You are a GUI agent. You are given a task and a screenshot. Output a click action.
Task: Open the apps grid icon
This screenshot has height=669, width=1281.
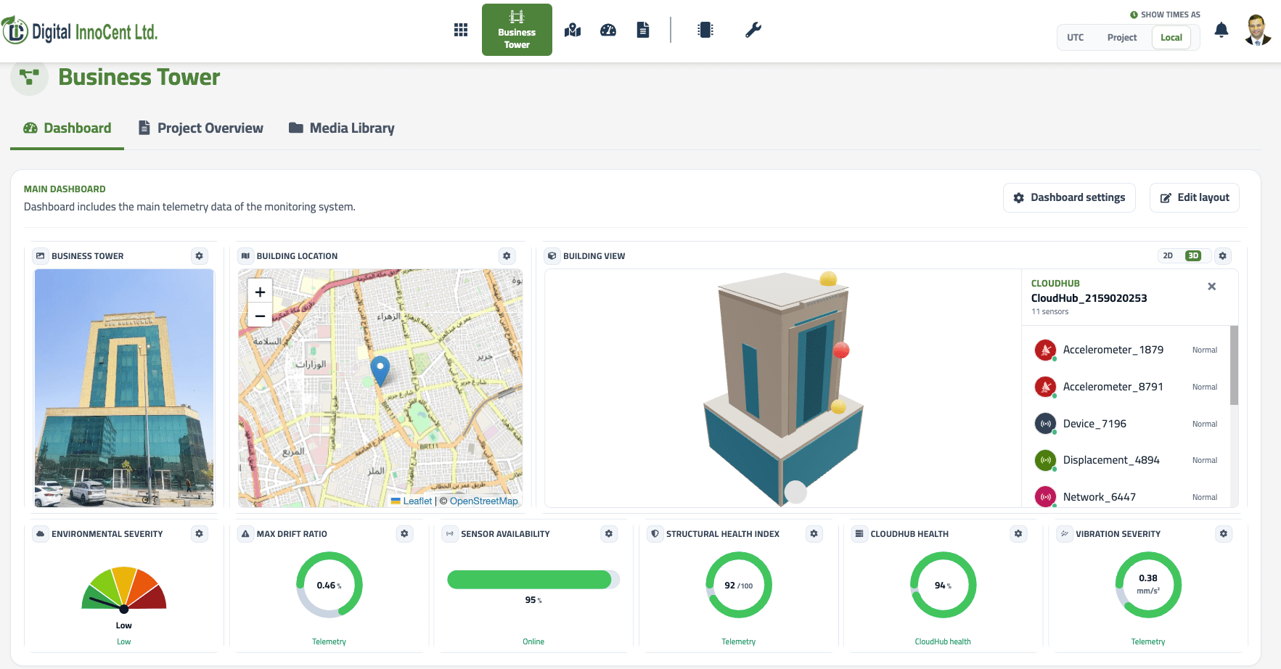(460, 30)
